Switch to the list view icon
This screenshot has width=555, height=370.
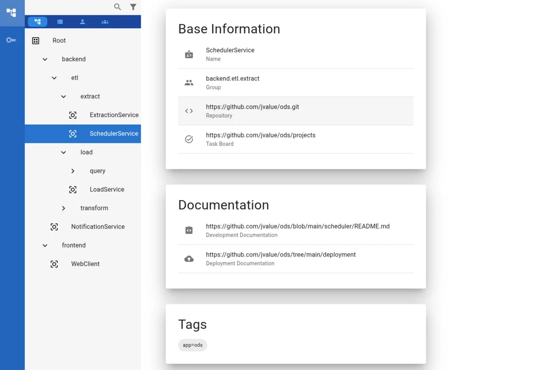point(60,21)
